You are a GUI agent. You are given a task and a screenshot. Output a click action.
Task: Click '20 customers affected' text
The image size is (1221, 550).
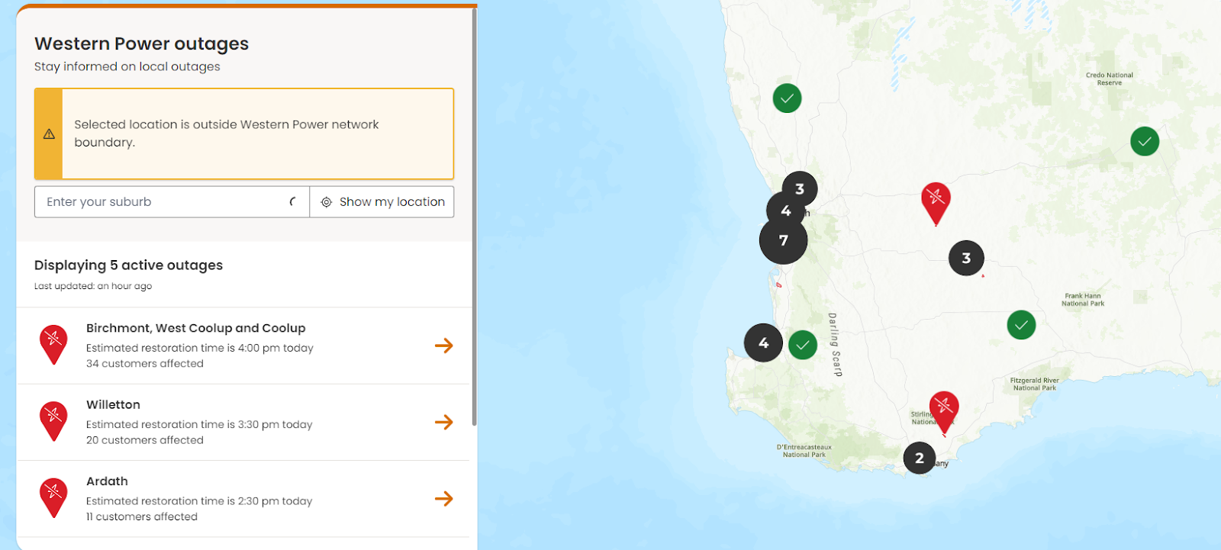[x=145, y=440]
